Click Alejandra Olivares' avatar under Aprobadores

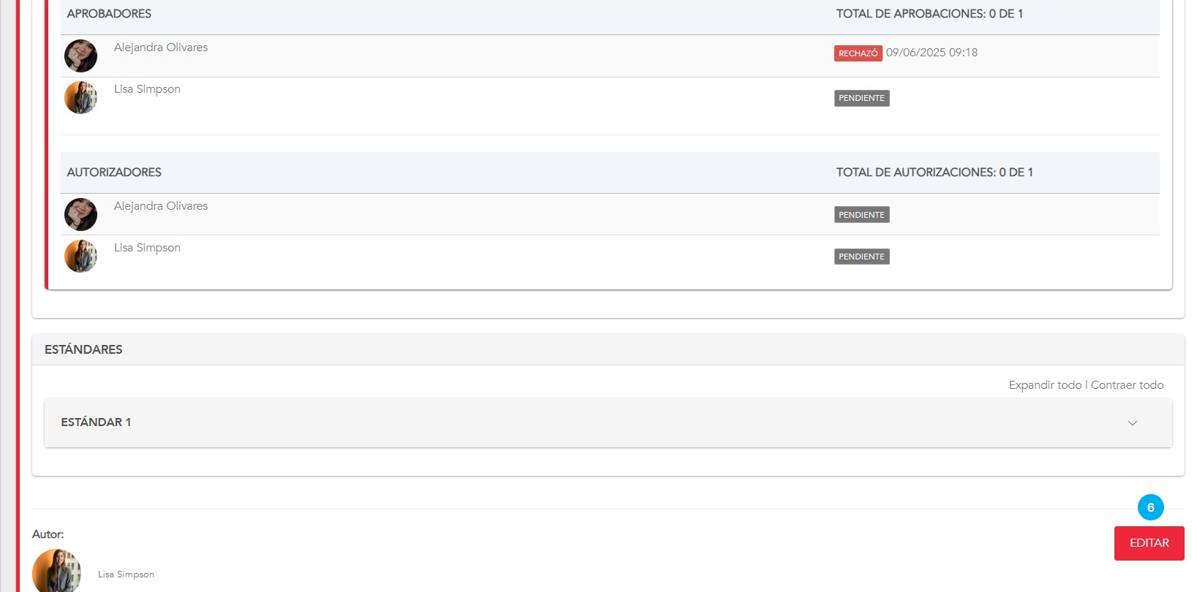coord(80,56)
